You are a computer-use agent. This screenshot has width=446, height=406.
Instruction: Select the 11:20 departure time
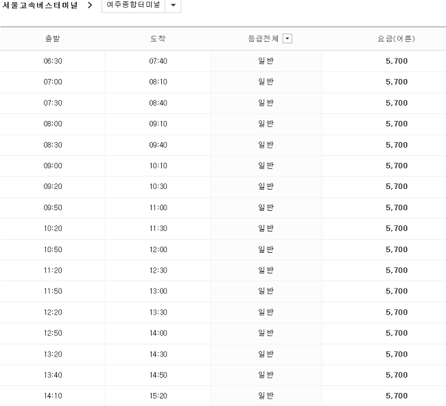[53, 270]
